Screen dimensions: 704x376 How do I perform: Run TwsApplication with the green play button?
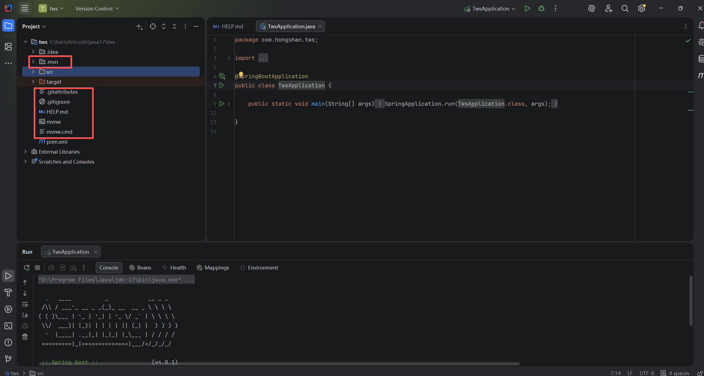[527, 9]
